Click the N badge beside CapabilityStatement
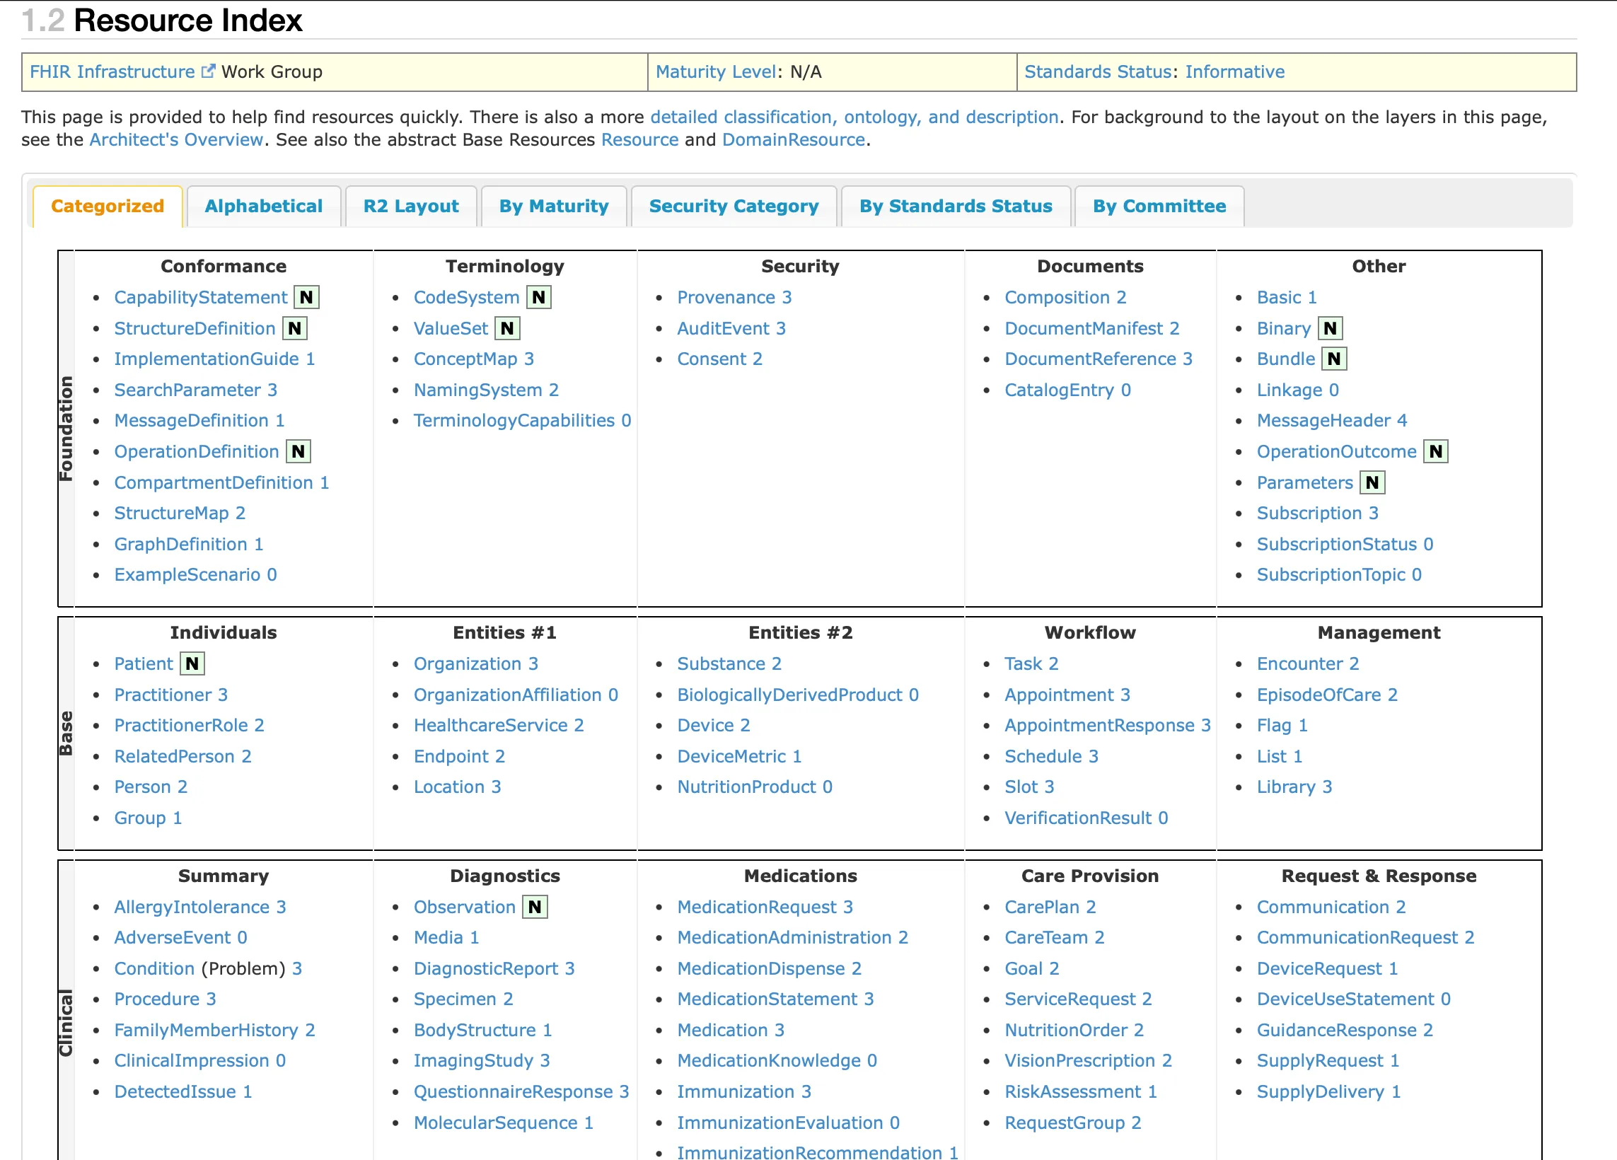The image size is (1617, 1160). pos(306,297)
